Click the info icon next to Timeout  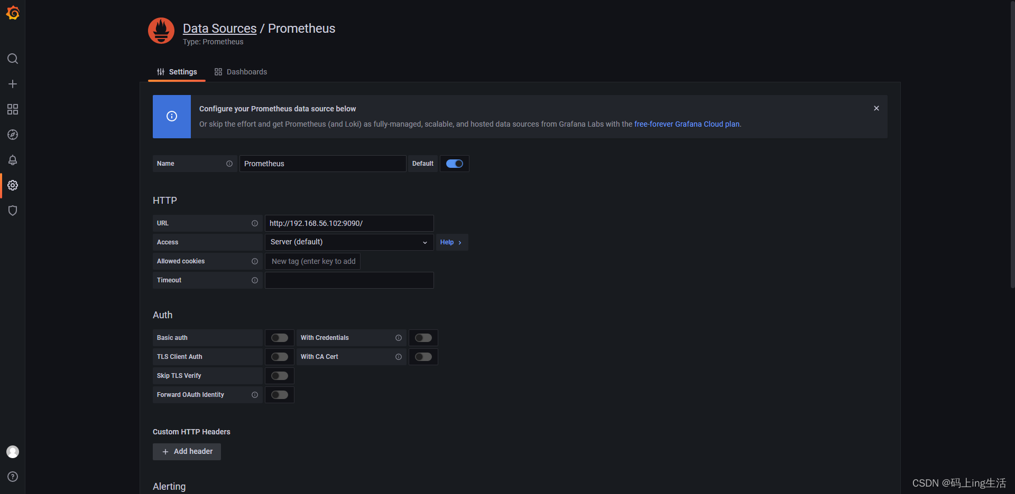pyautogui.click(x=255, y=280)
